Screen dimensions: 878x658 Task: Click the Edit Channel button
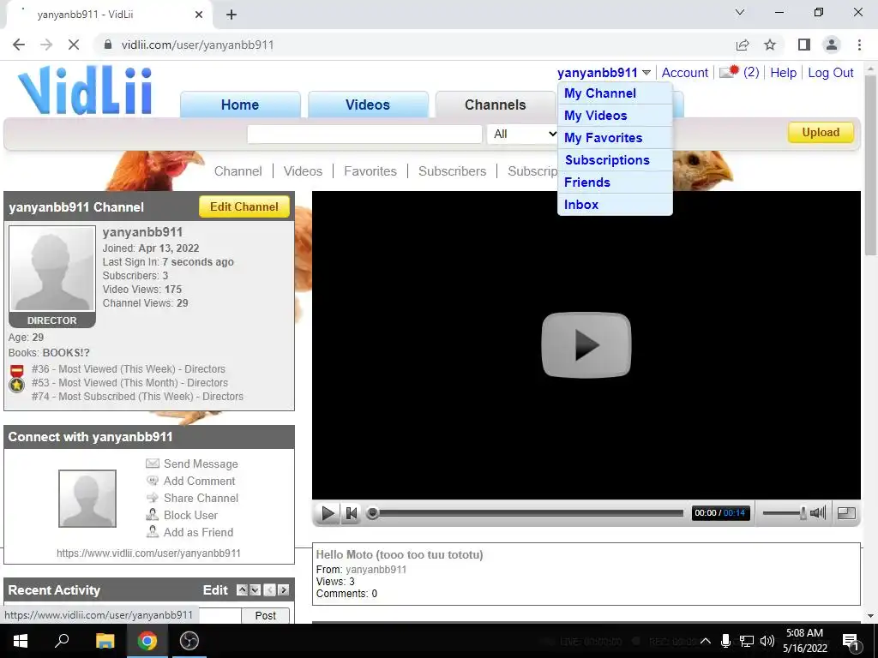pyautogui.click(x=244, y=207)
